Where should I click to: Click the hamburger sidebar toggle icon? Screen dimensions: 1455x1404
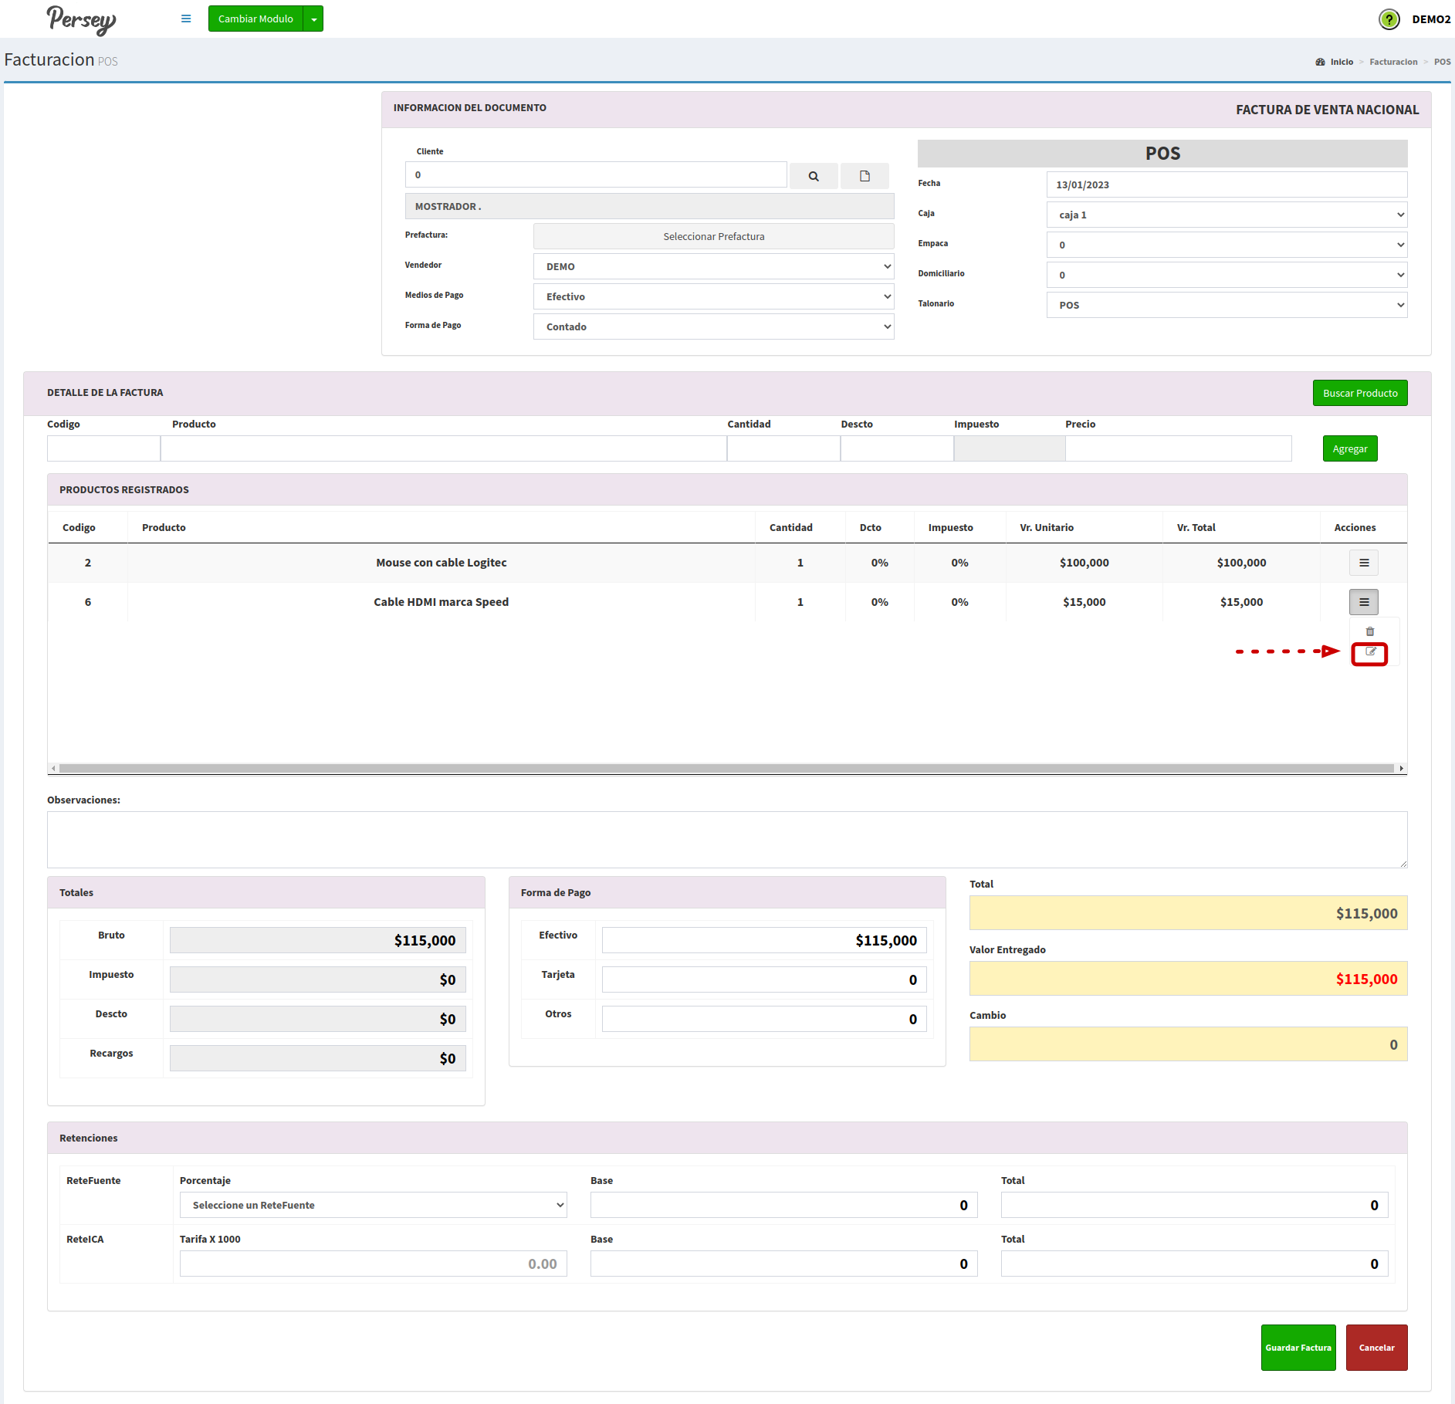tap(186, 19)
